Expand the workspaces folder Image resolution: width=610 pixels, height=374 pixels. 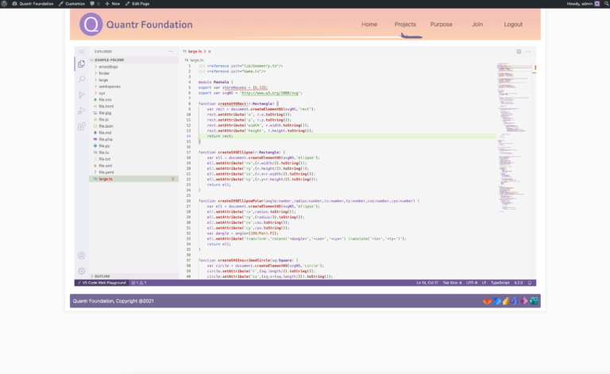pyautogui.click(x=107, y=87)
